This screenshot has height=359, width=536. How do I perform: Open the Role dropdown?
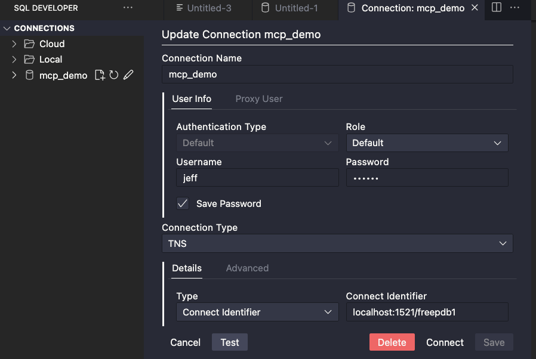coord(427,143)
